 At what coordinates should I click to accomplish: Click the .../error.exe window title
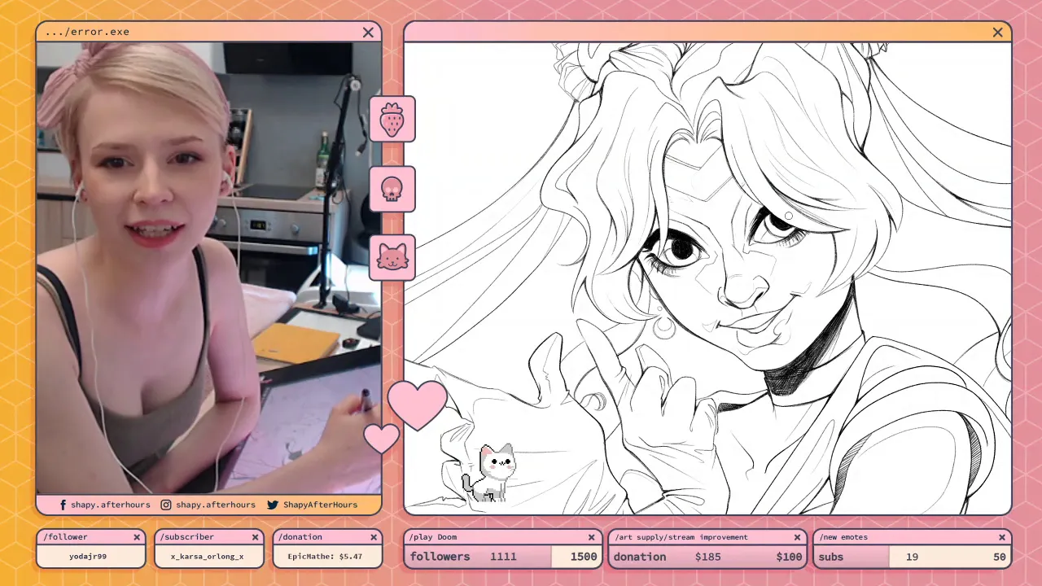pyautogui.click(x=87, y=33)
